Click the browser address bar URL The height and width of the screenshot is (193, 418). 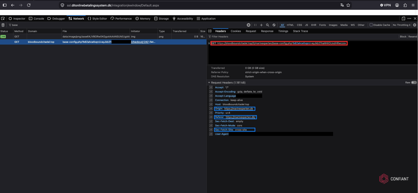coord(113,5)
